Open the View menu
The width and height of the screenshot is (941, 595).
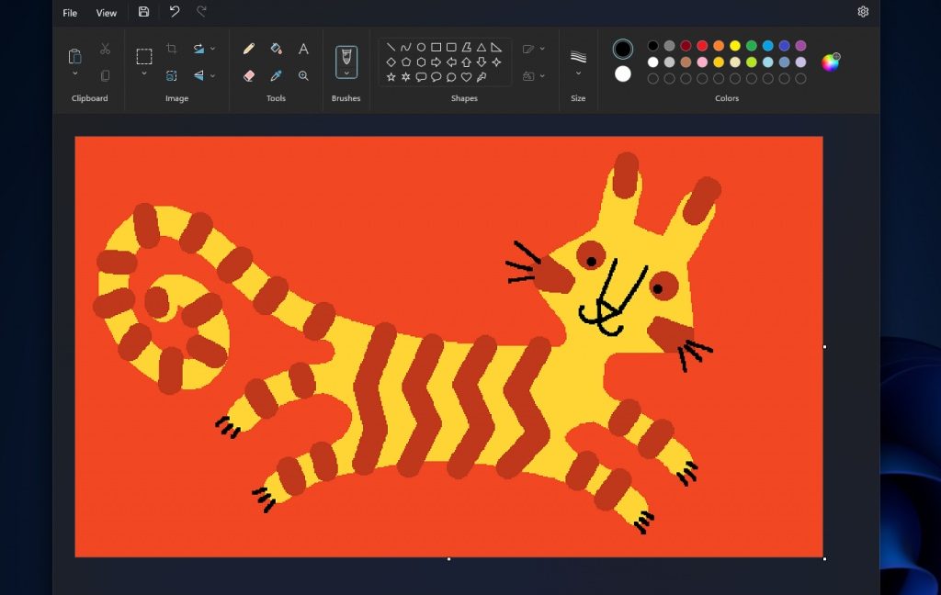(x=107, y=13)
